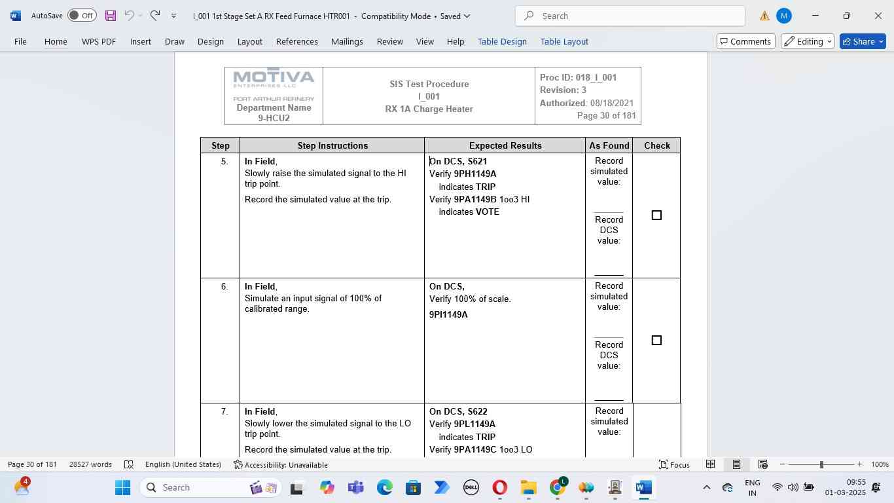Show hidden system tray icons chevron
The width and height of the screenshot is (894, 503).
706,487
